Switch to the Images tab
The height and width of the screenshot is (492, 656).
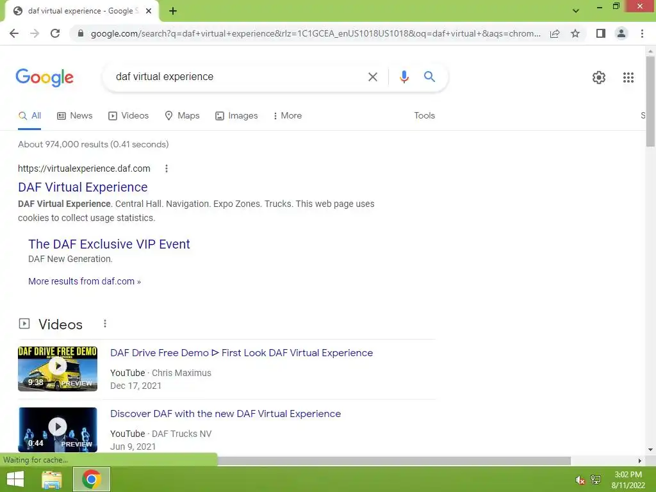[236, 116]
